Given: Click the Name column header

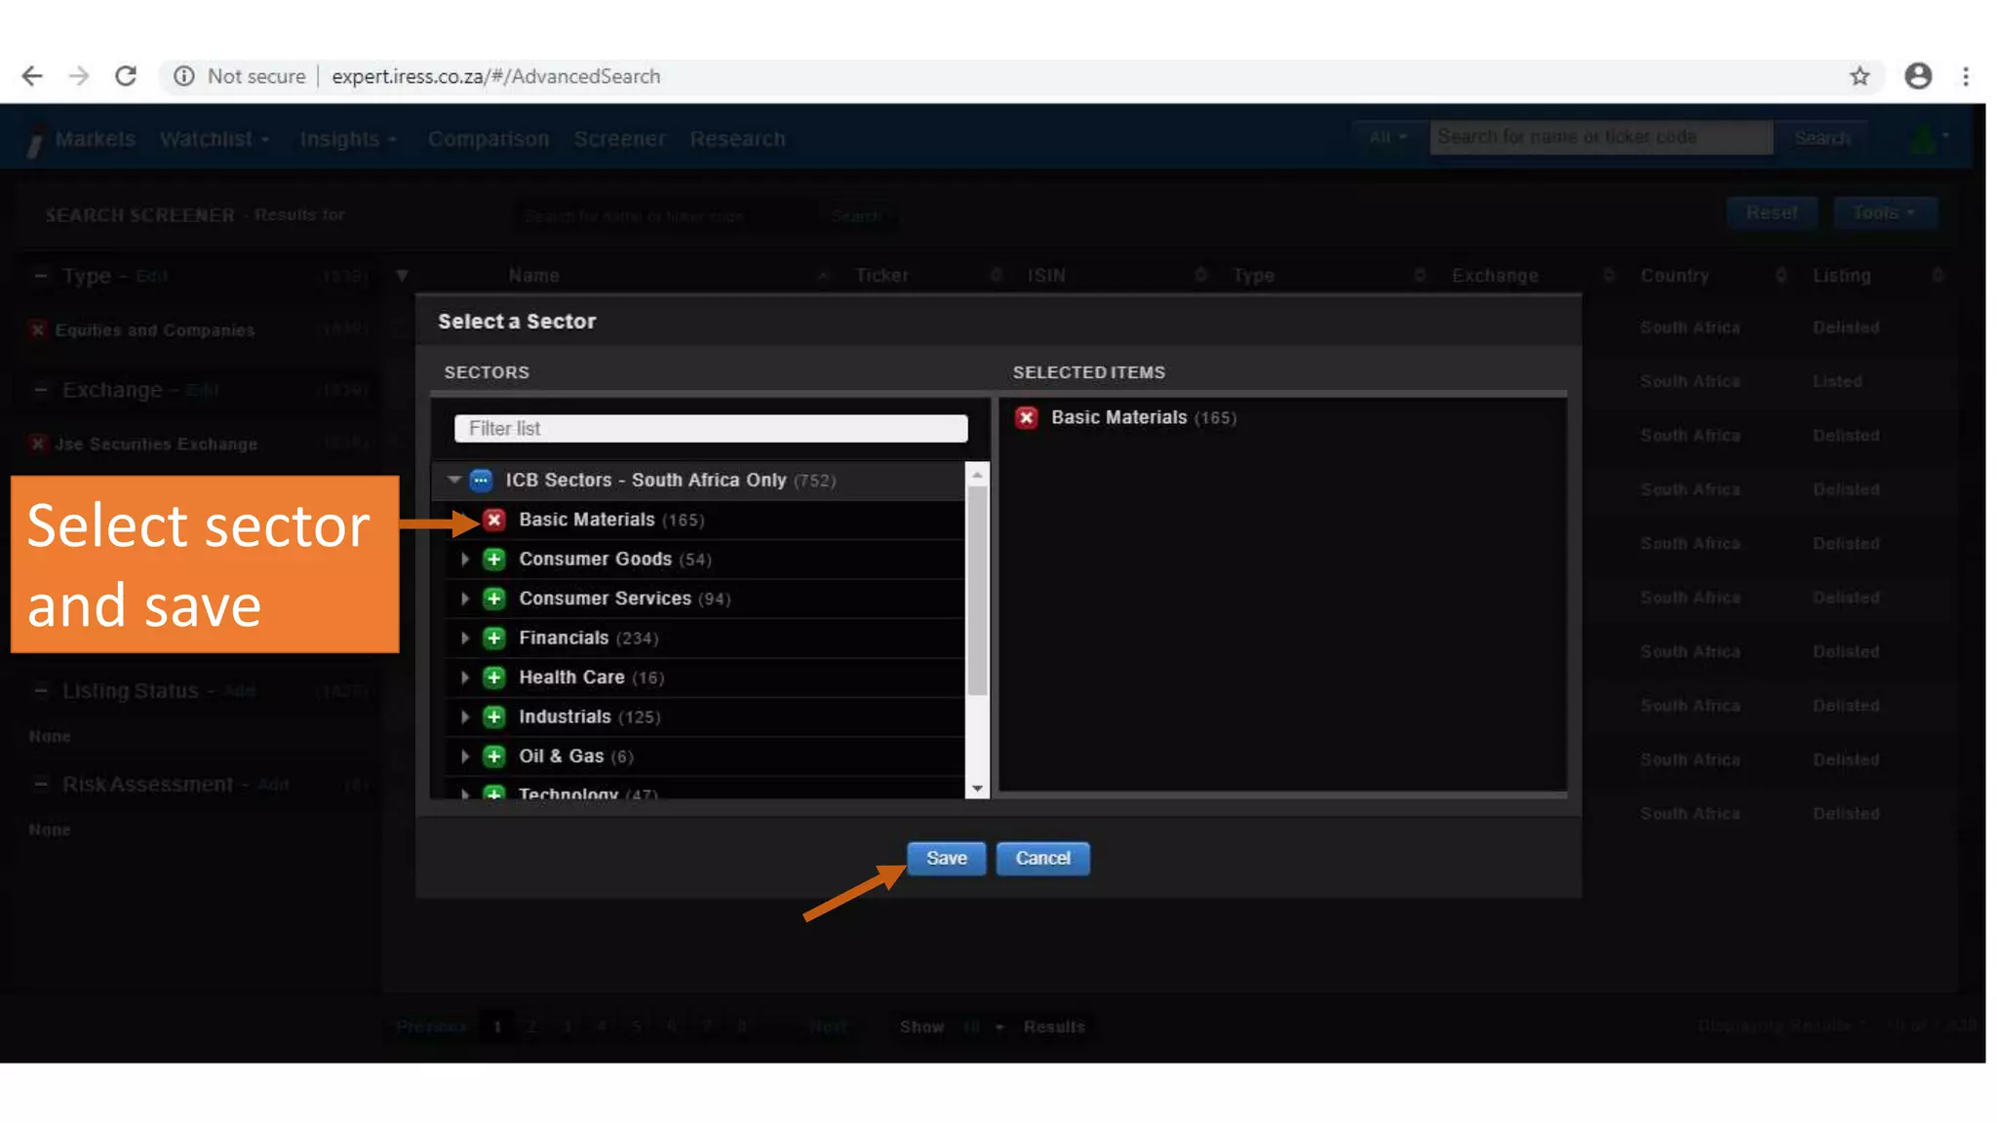Looking at the screenshot, I should pyautogui.click(x=533, y=276).
